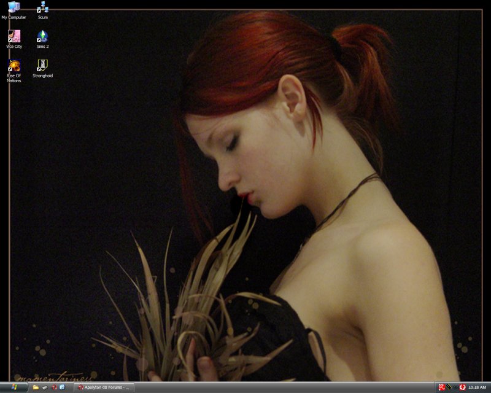Select the Rise Of Nations icon
This screenshot has height=393, width=491.
pos(14,66)
